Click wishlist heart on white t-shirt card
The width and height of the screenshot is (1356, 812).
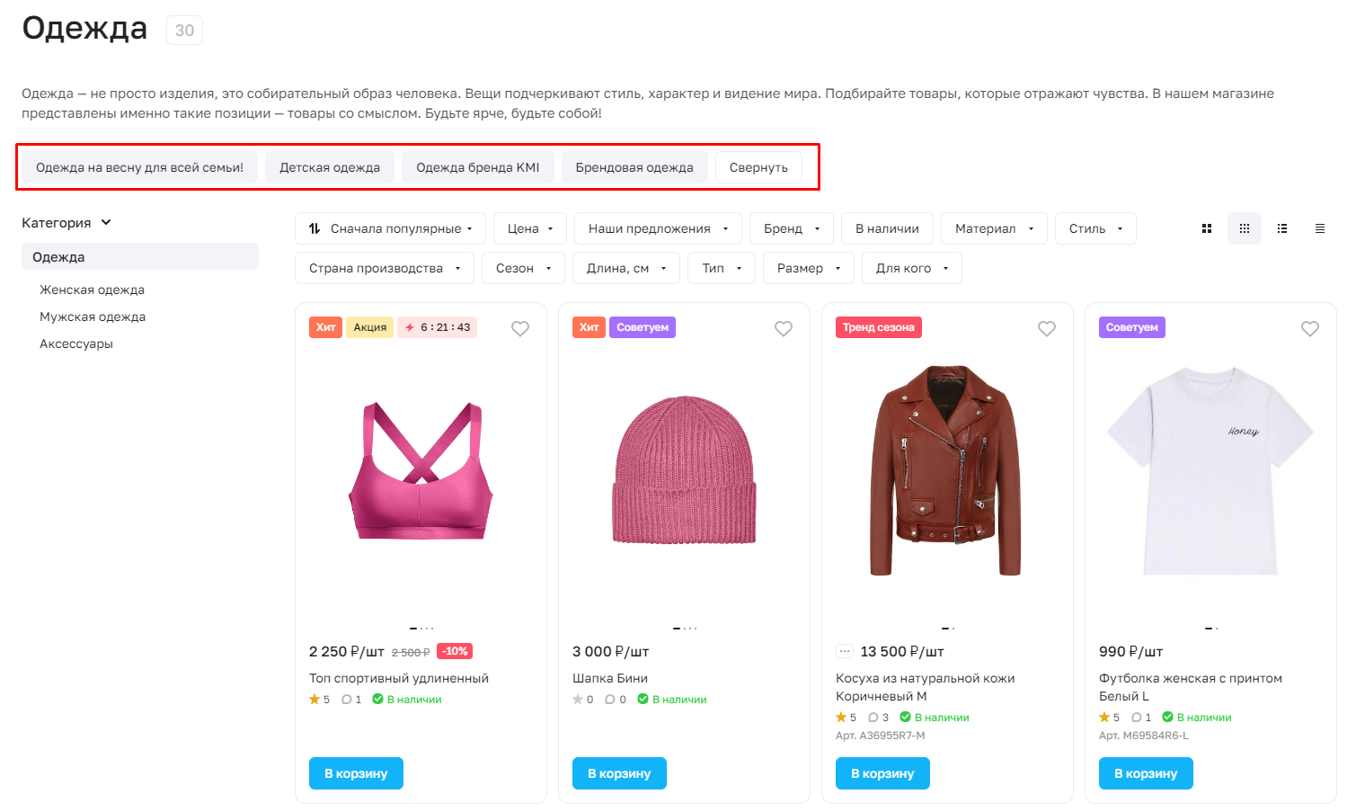click(x=1310, y=329)
